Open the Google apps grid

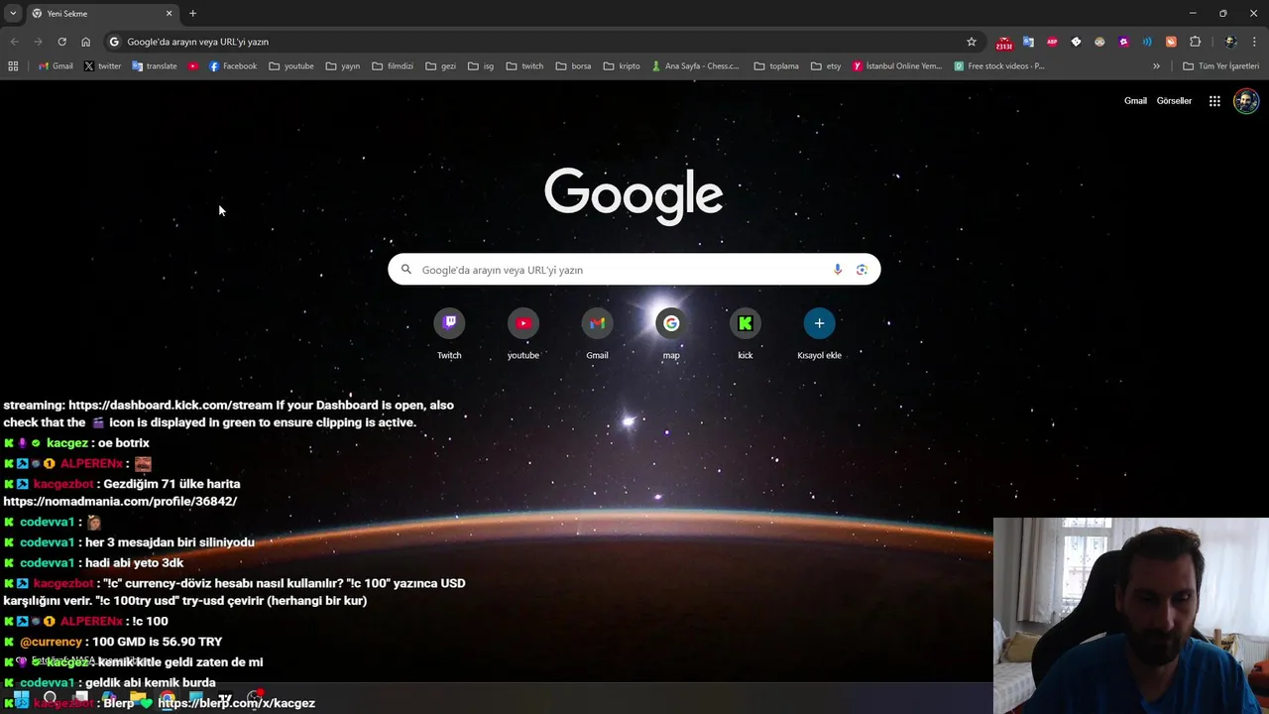click(1214, 101)
